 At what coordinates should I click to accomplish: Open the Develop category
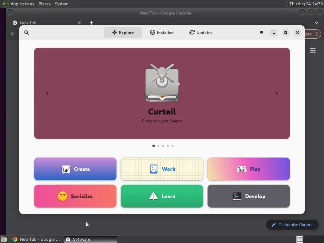coord(249,196)
